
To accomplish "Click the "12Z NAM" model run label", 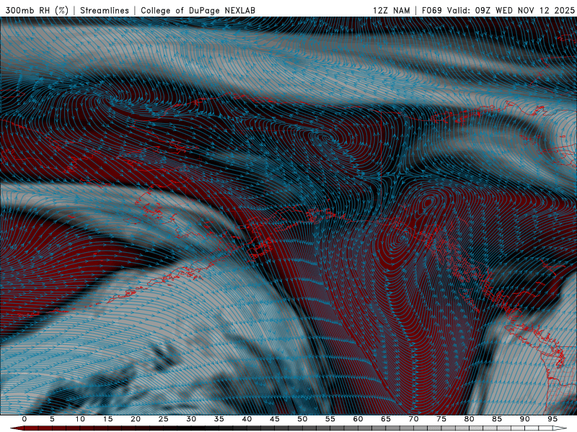I will click(392, 10).
